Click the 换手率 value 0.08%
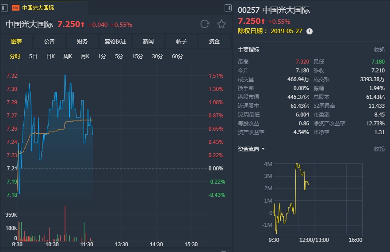390x252 pixels. tap(301, 88)
